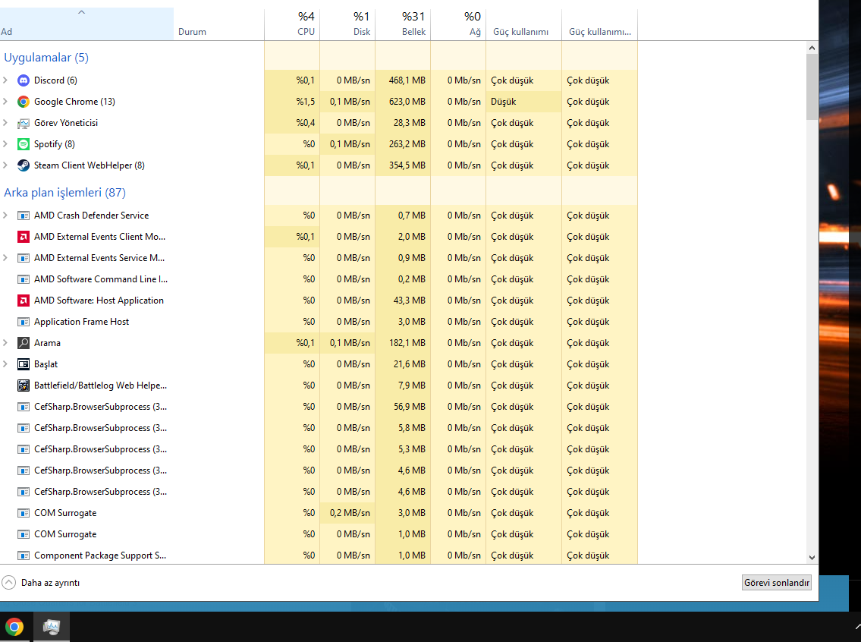Click the Google Chrome process icon
This screenshot has width=861, height=642.
23,102
